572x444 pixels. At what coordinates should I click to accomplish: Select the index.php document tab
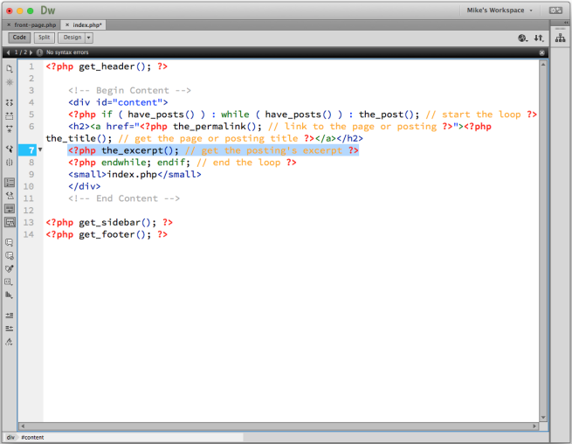[x=87, y=24]
